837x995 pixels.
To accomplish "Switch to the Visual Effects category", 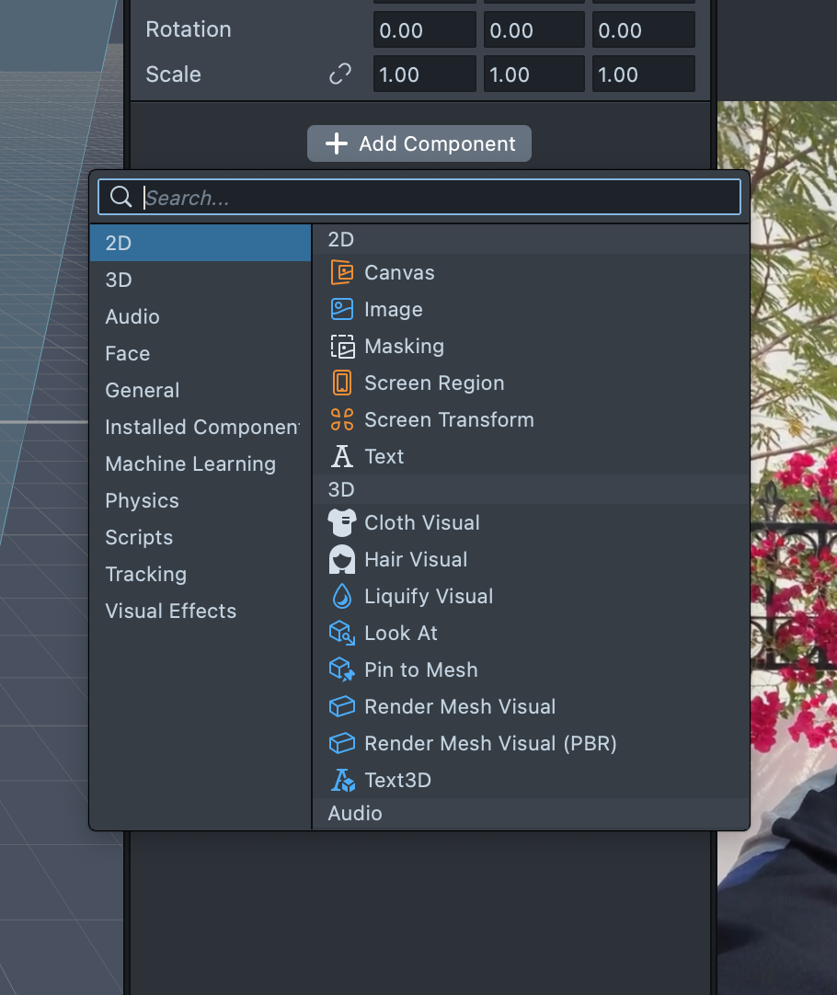I will [x=171, y=611].
